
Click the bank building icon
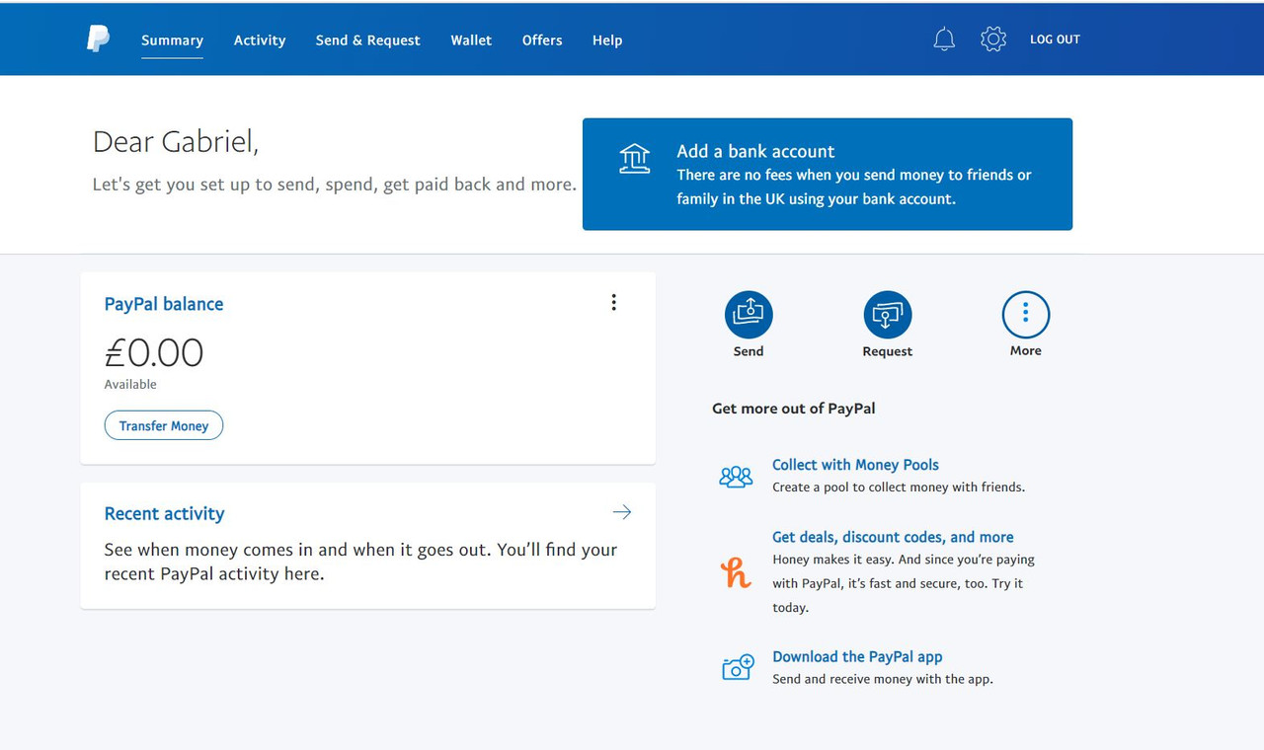(x=635, y=159)
